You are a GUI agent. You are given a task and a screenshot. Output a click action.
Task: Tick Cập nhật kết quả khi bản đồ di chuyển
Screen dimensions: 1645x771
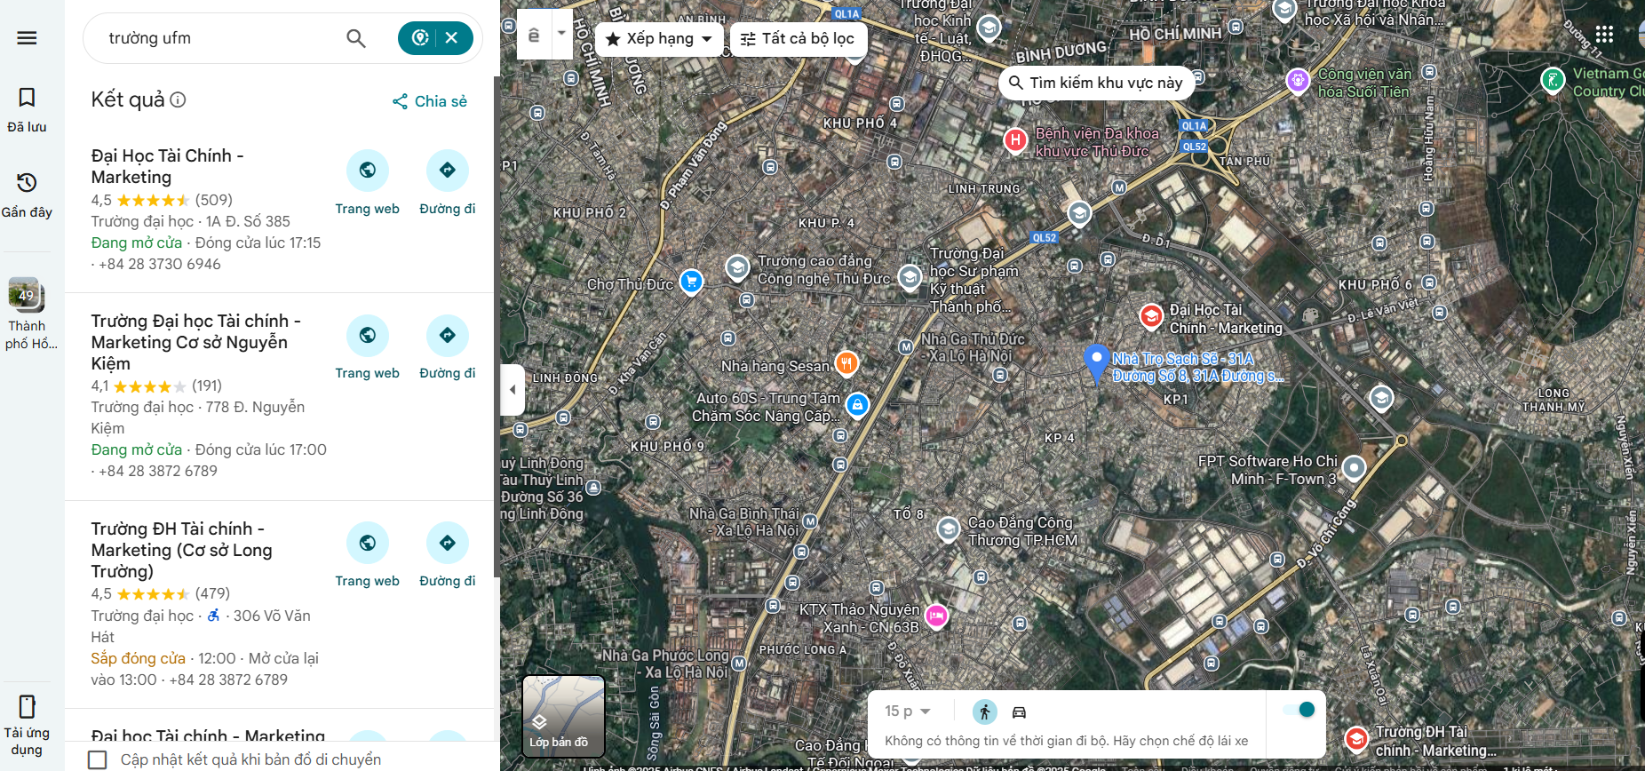pyautogui.click(x=98, y=759)
